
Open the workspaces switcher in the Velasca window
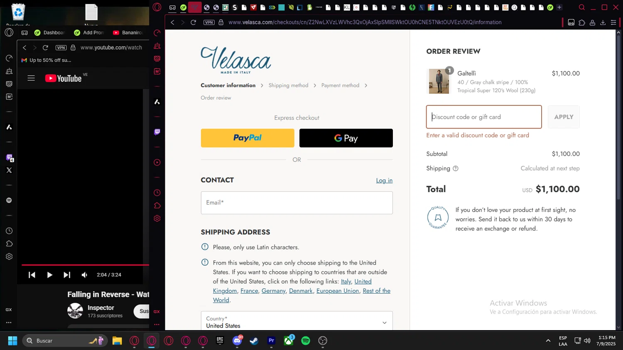(172, 7)
